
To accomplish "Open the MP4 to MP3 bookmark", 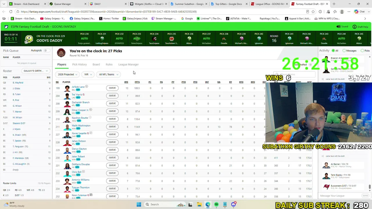I will tap(326, 19).
